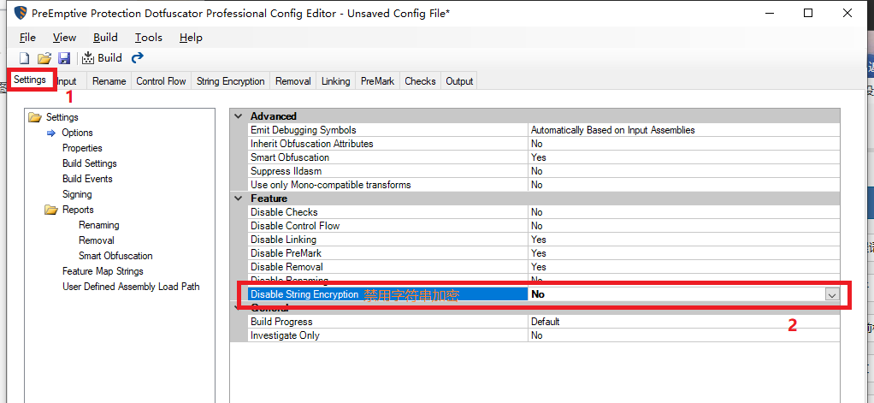Collapse the Advanced section chevron
The image size is (874, 403).
[x=239, y=116]
